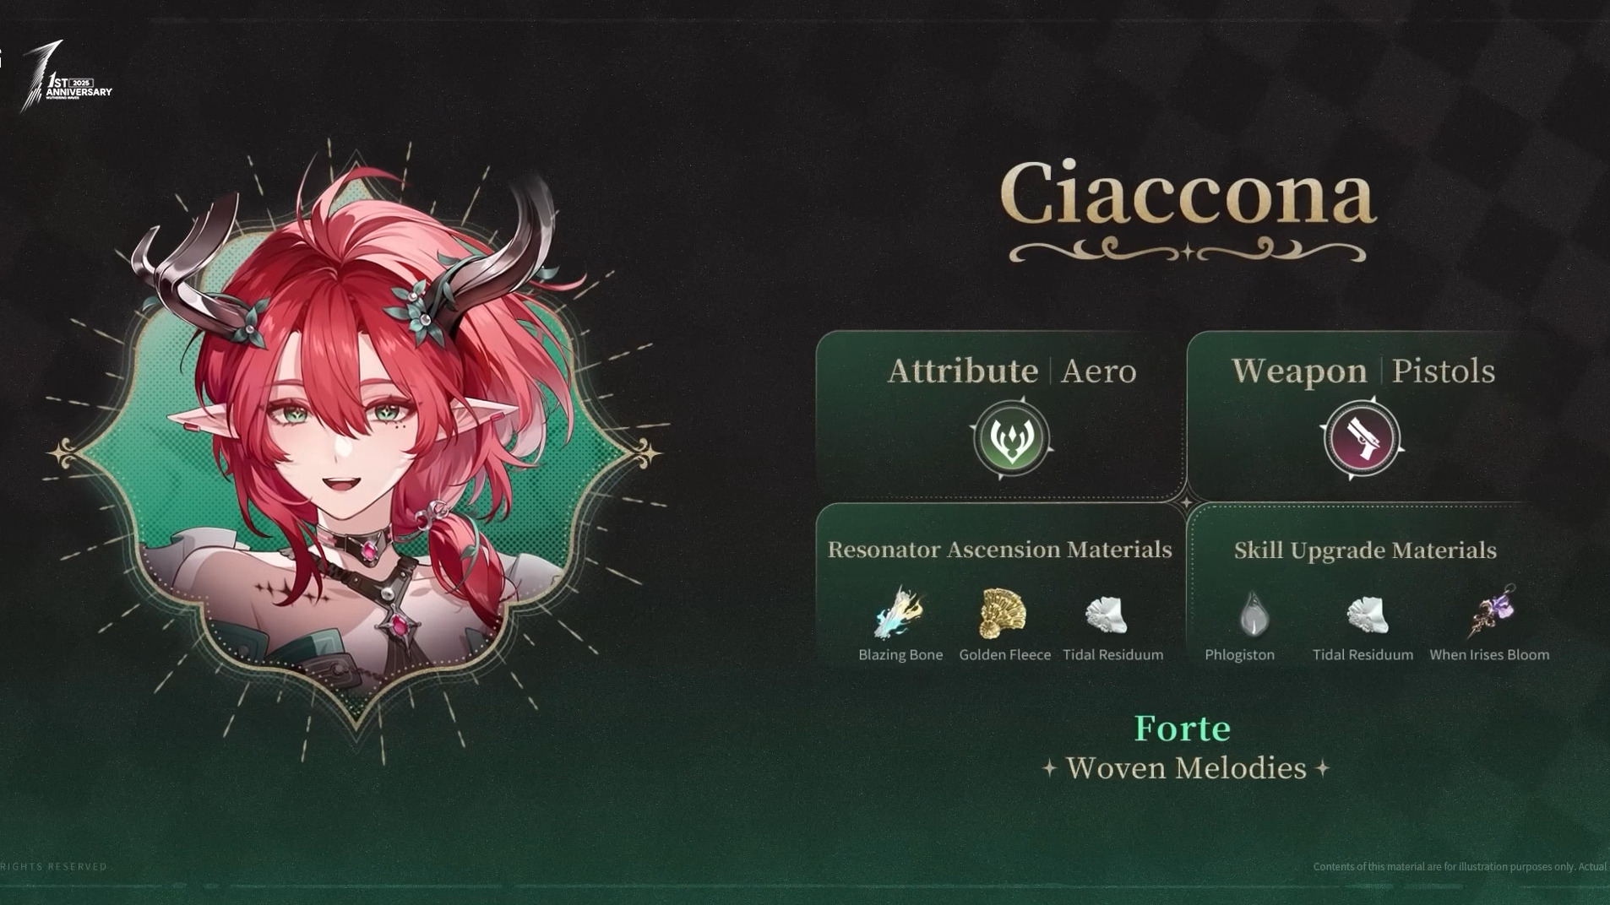The image size is (1610, 905).
Task: Click the disclaimer text at bottom right
Action: click(x=1460, y=866)
